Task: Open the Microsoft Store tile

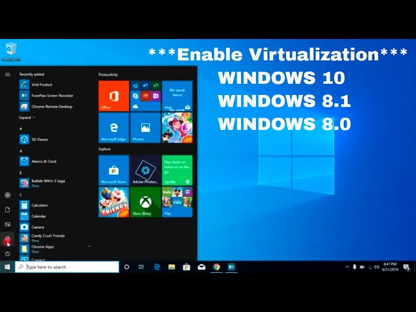Action: coord(114,170)
